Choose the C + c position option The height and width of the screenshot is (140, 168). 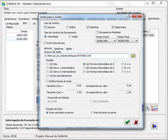click(123, 72)
